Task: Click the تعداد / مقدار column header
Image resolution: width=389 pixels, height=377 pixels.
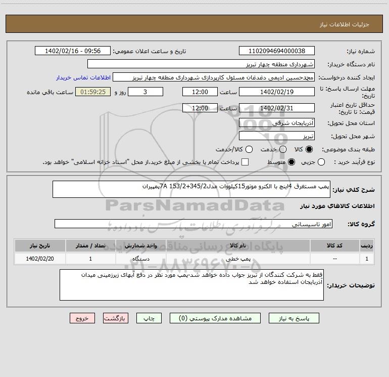Action: [90, 245]
